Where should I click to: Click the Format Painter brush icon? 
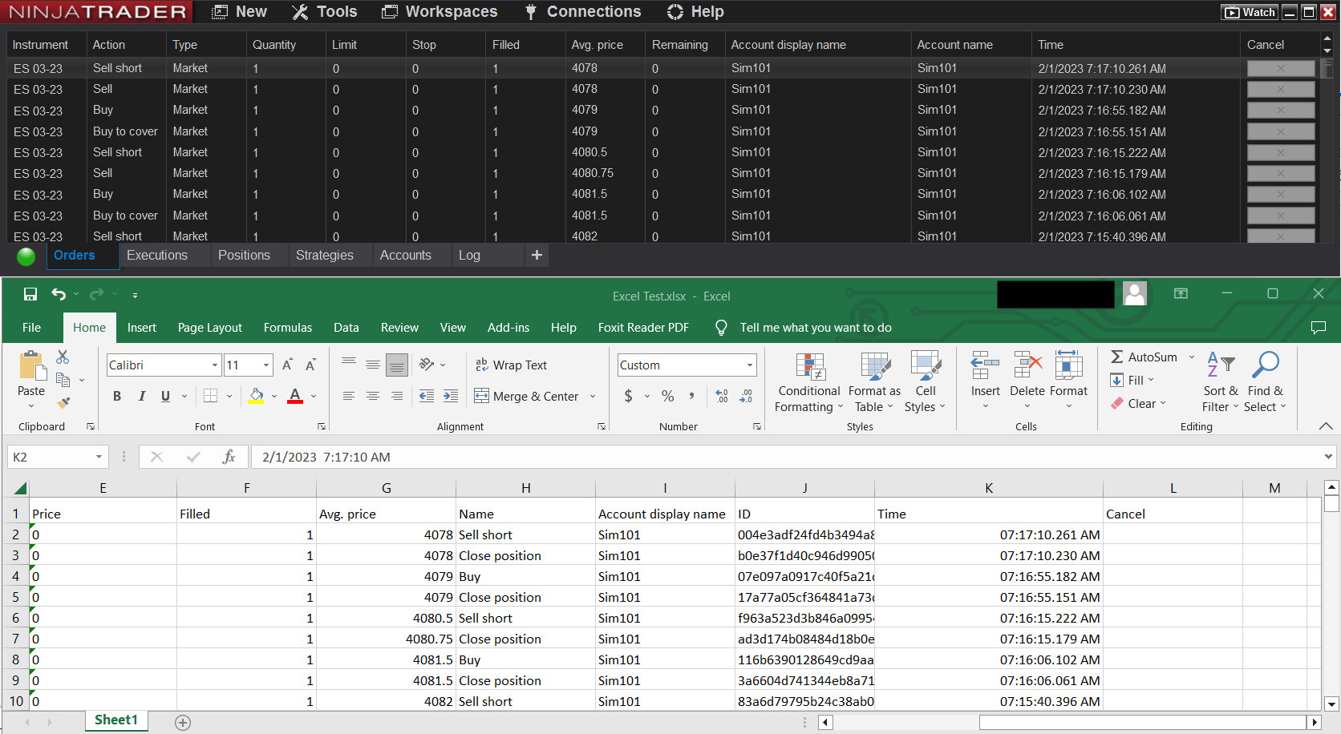[63, 402]
